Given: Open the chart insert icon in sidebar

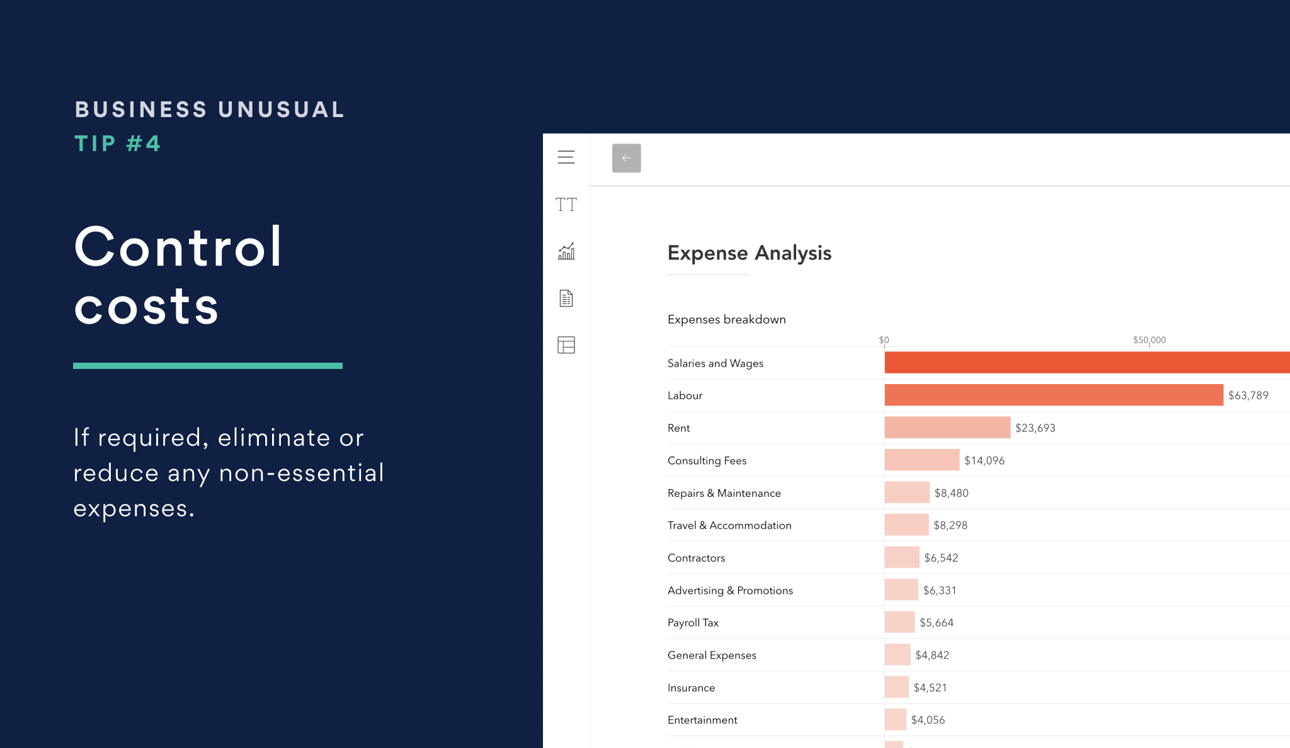Looking at the screenshot, I should [566, 251].
